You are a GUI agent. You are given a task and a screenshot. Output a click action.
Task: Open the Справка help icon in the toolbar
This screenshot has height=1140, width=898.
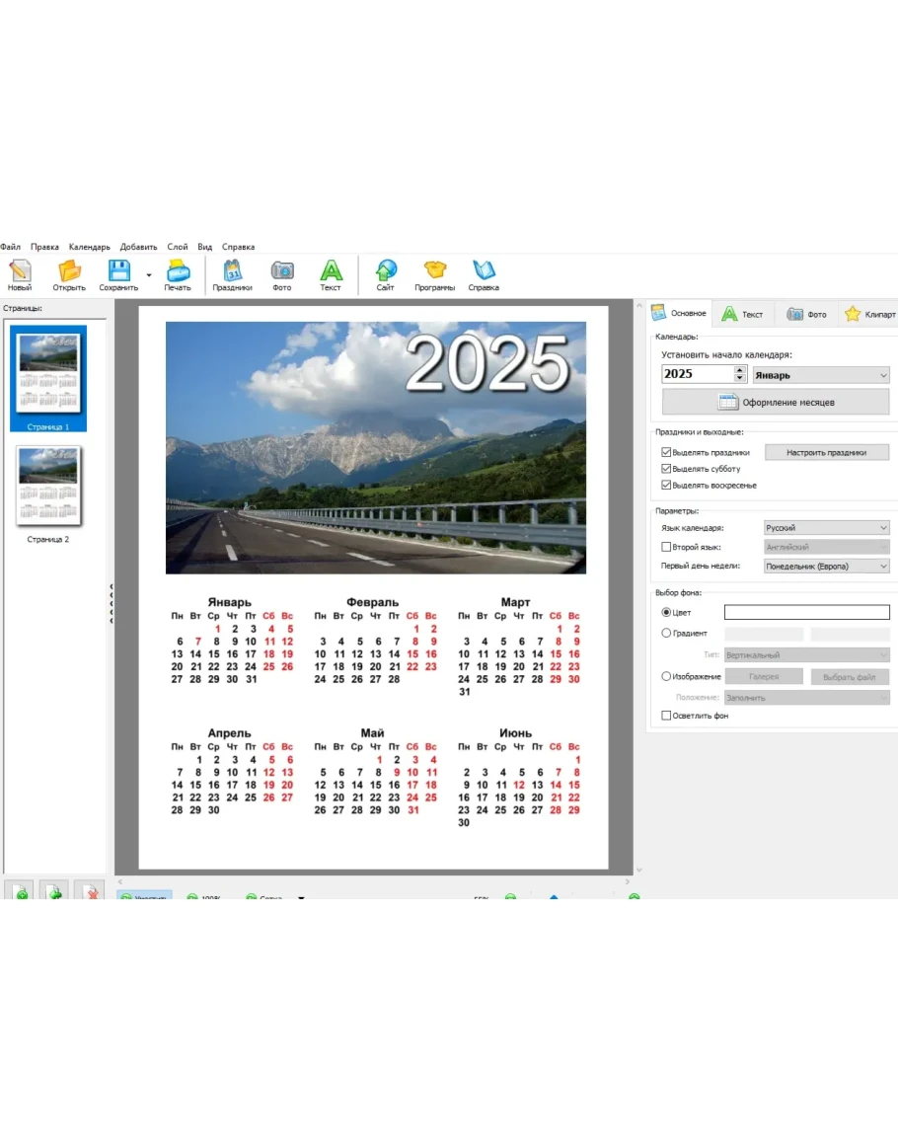point(484,271)
